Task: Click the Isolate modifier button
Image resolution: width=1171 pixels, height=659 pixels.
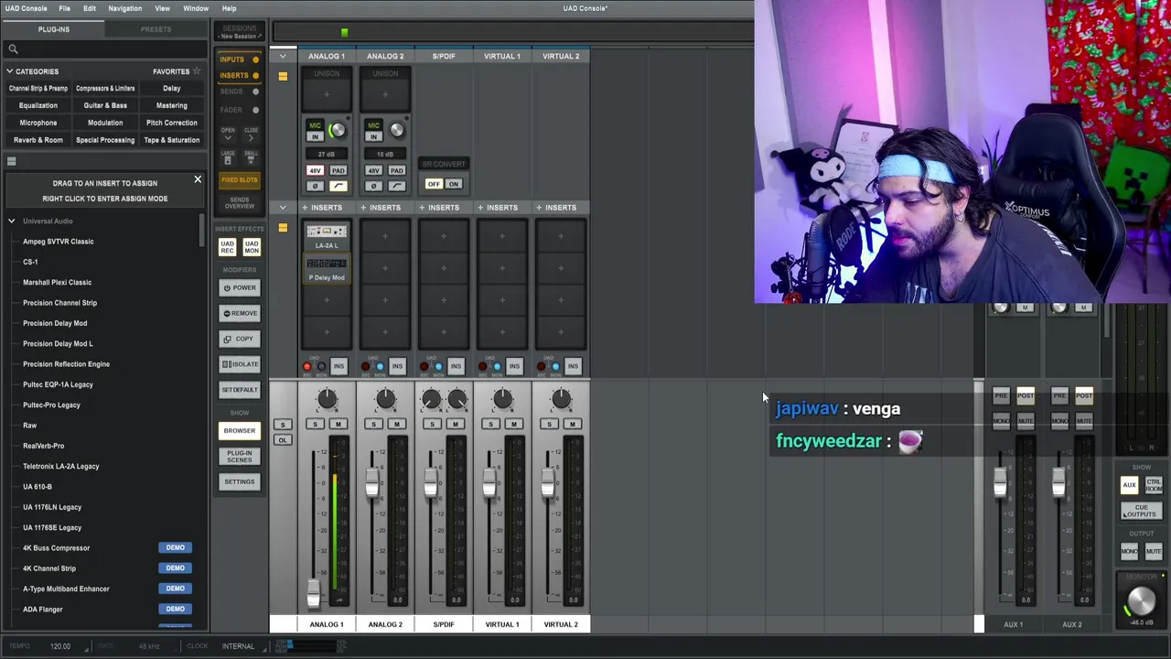Action: tap(240, 364)
